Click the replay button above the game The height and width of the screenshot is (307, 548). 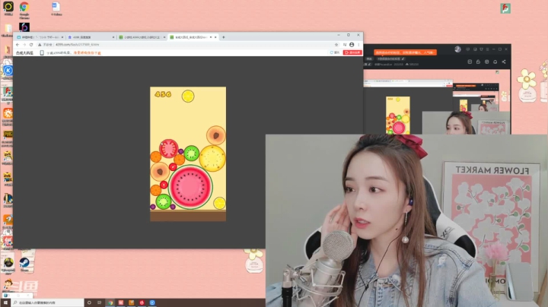[335, 52]
